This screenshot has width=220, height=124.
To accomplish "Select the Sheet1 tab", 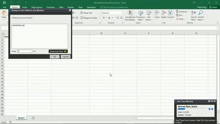I will pyautogui.click(x=21, y=118).
